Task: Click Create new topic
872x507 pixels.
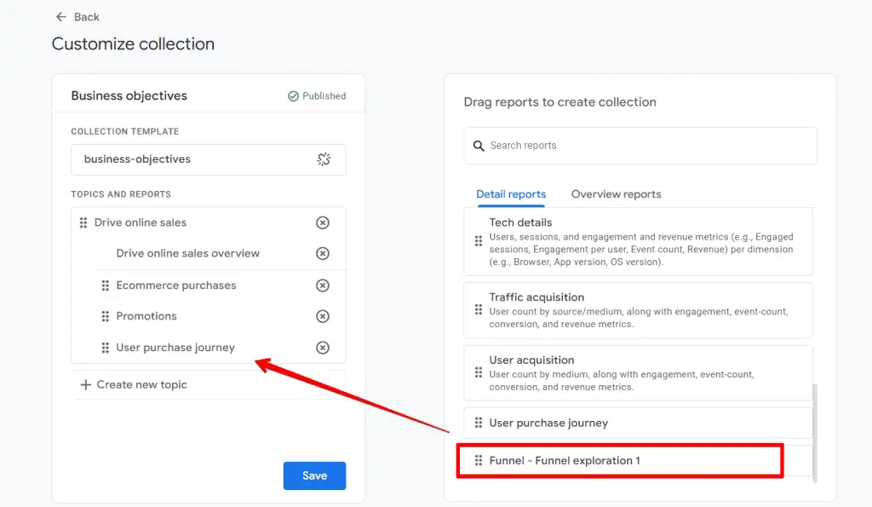Action: [133, 384]
